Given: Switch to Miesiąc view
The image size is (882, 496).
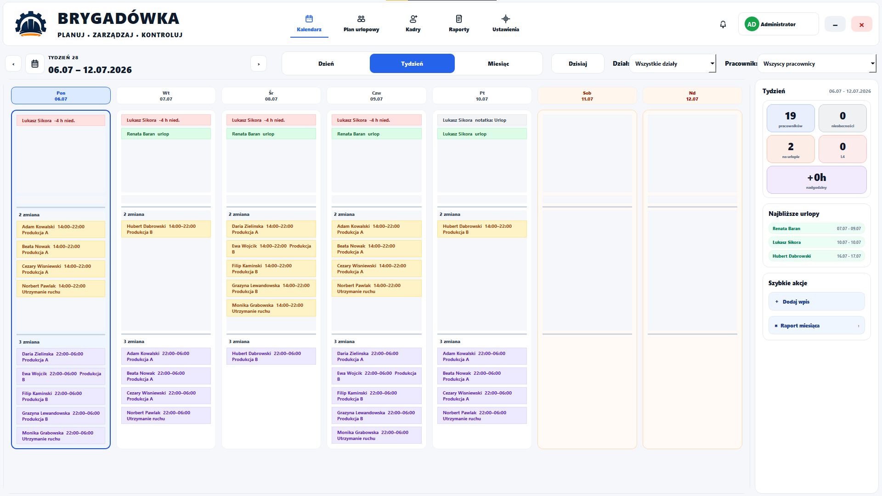Looking at the screenshot, I should tap(498, 63).
